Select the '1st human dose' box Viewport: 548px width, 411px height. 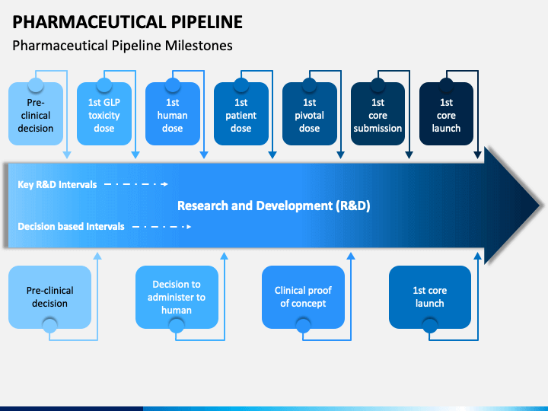(x=173, y=114)
